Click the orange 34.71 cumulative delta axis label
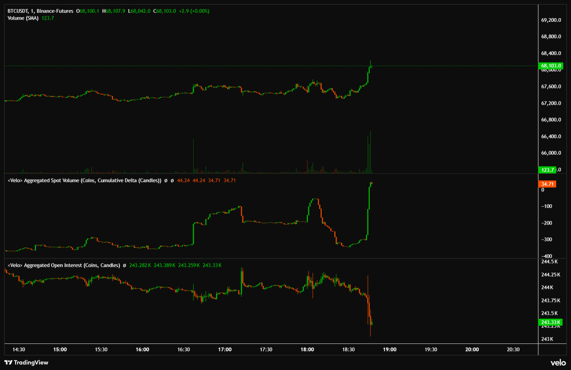This screenshot has width=571, height=370. (x=547, y=184)
